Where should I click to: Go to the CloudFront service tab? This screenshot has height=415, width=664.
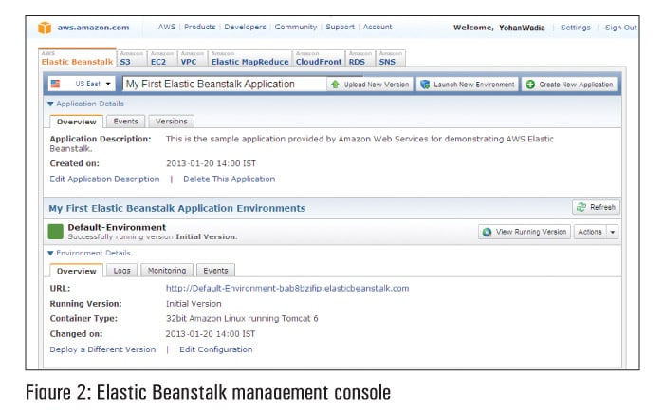[x=318, y=59]
